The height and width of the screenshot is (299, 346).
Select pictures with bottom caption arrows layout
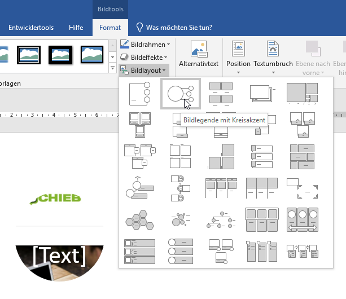[303, 125]
